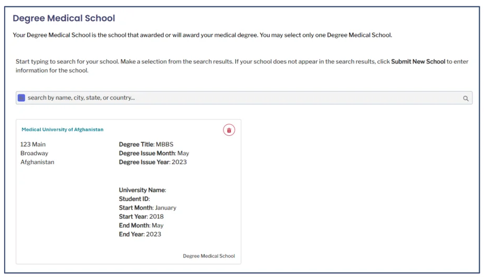Click the Student ID label
Image resolution: width=484 pixels, height=277 pixels.
click(134, 199)
